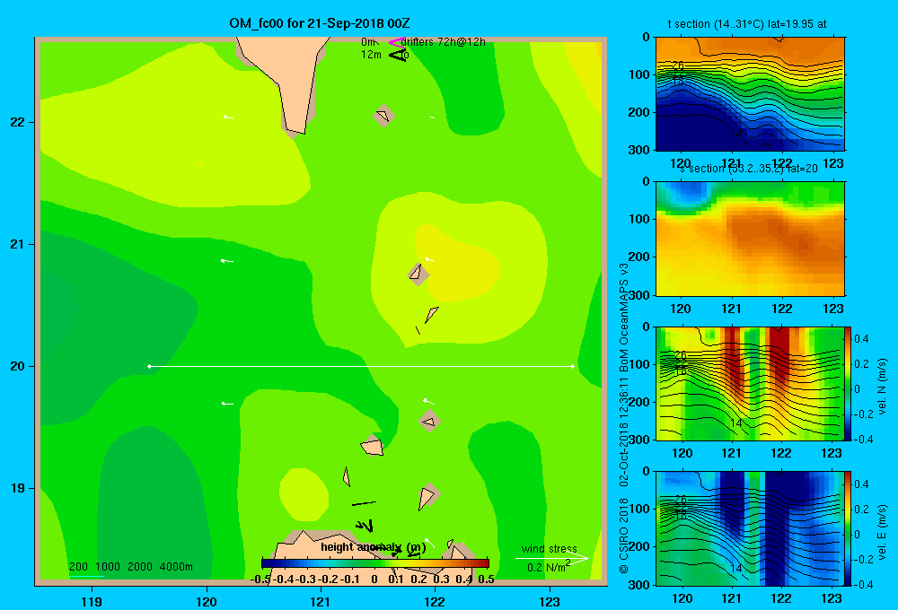This screenshot has height=610, width=898.
Task: Click the '1000' bathymetry legend value
Action: (108, 567)
